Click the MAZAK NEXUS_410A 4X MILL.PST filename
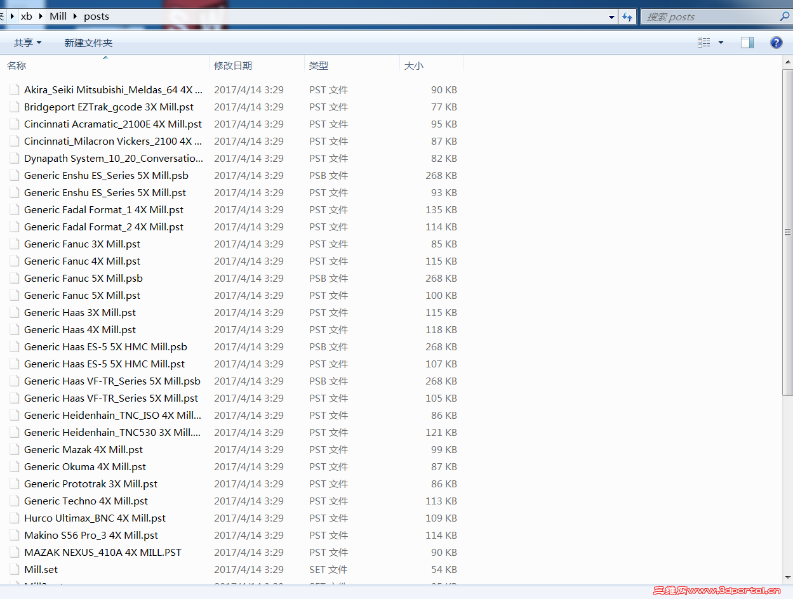Viewport: 793px width, 599px height. point(103,552)
